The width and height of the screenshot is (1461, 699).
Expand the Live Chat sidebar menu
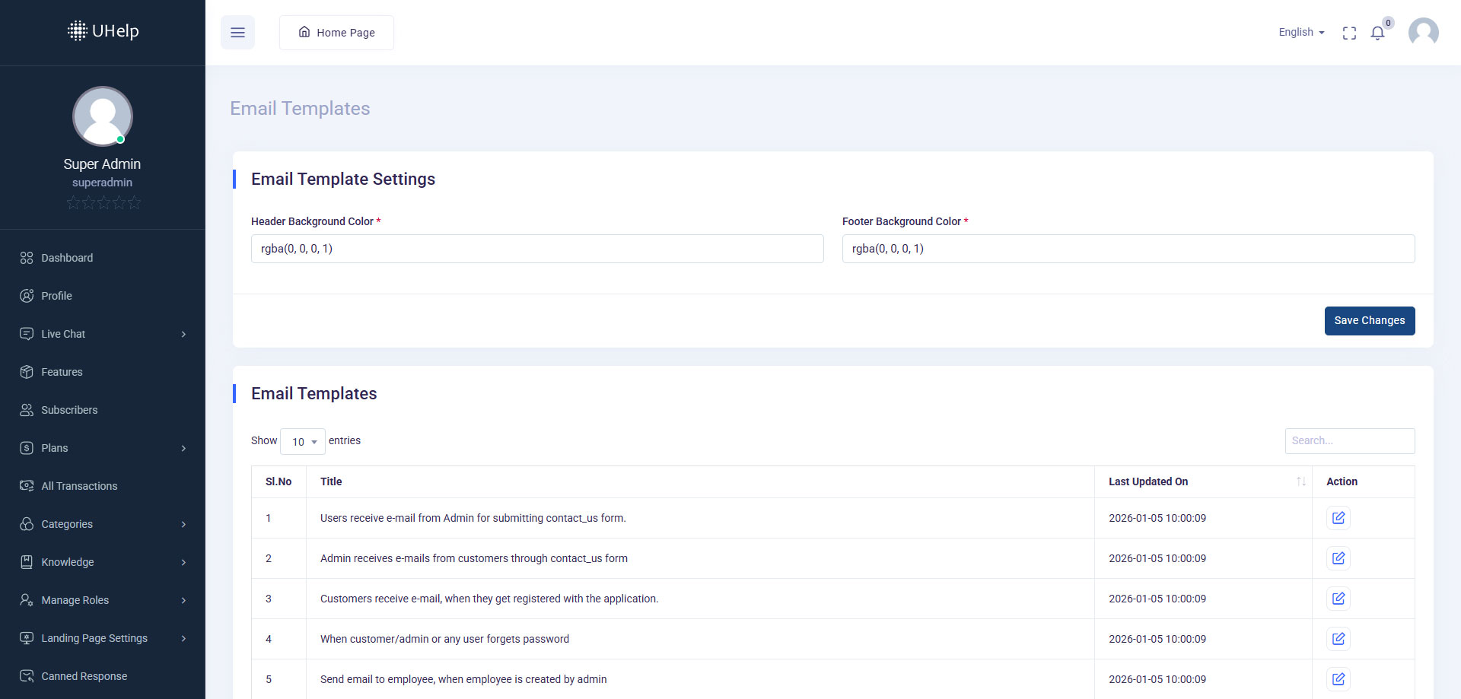coord(103,334)
